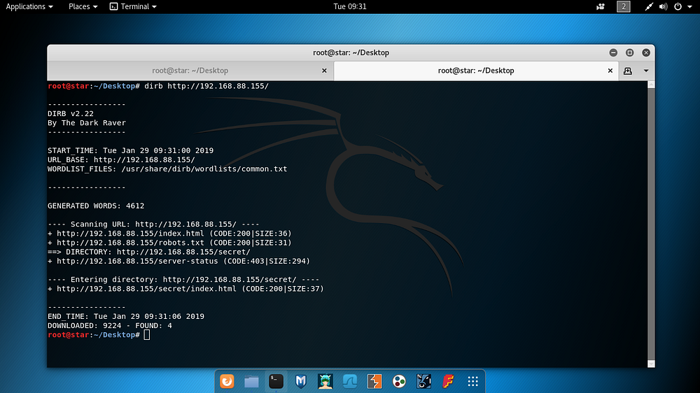
Task: Open the Places menu
Action: [83, 6]
